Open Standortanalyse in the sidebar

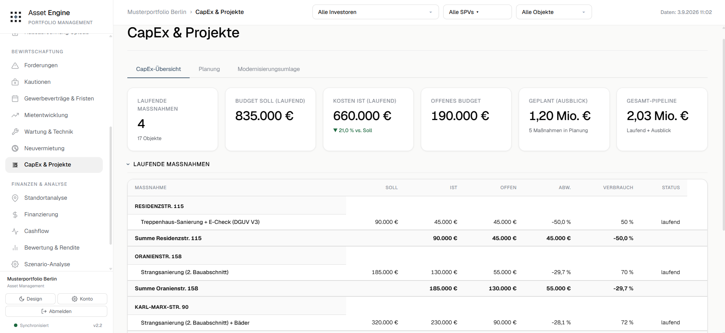click(54, 198)
